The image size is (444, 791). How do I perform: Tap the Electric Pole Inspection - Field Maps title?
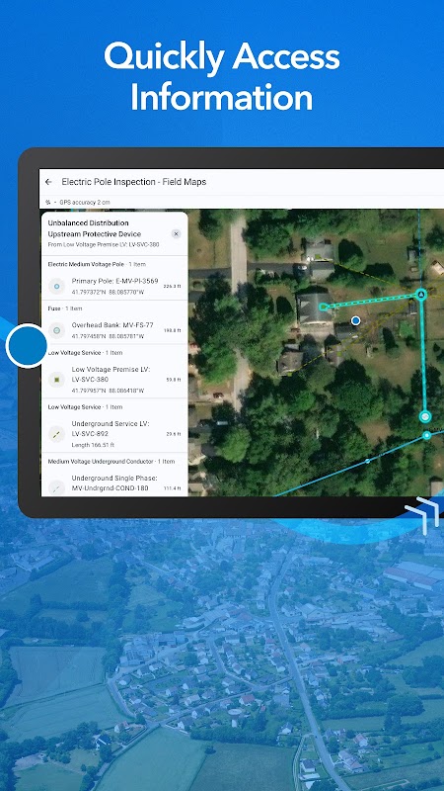[134, 182]
